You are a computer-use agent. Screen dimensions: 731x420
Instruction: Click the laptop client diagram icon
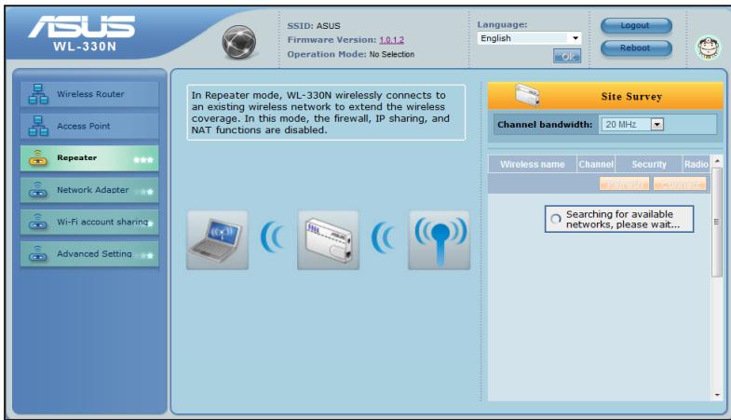pos(217,240)
